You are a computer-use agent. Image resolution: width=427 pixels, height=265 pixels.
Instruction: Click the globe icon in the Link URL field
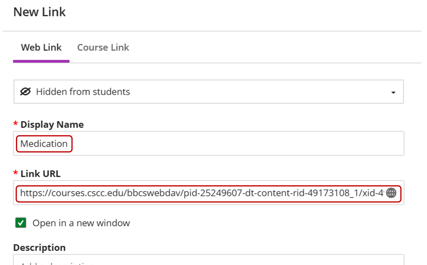[392, 193]
